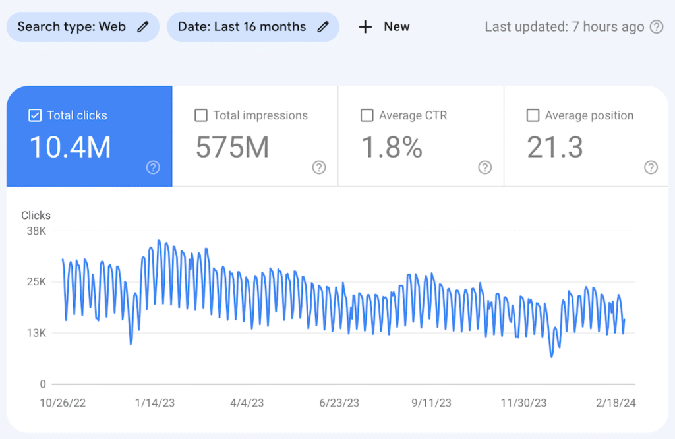Edit the date range using its pencil icon
Screen dimensions: 675x439
tap(322, 26)
